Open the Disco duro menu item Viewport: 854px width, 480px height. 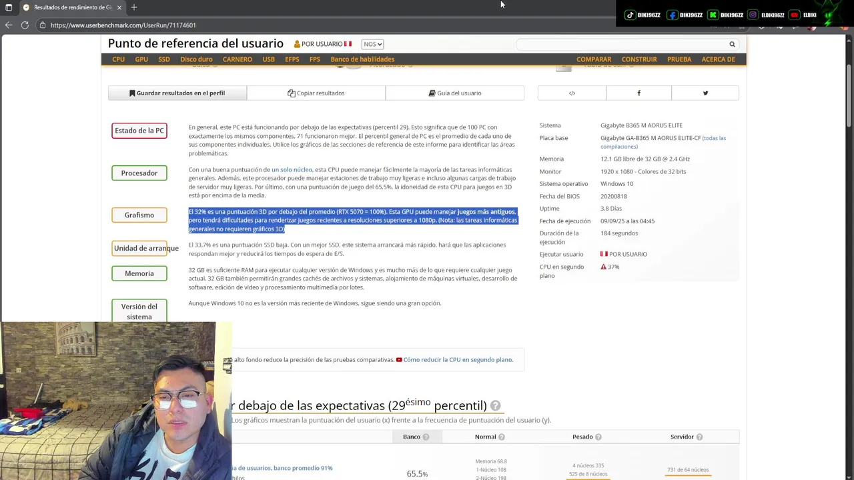[196, 59]
